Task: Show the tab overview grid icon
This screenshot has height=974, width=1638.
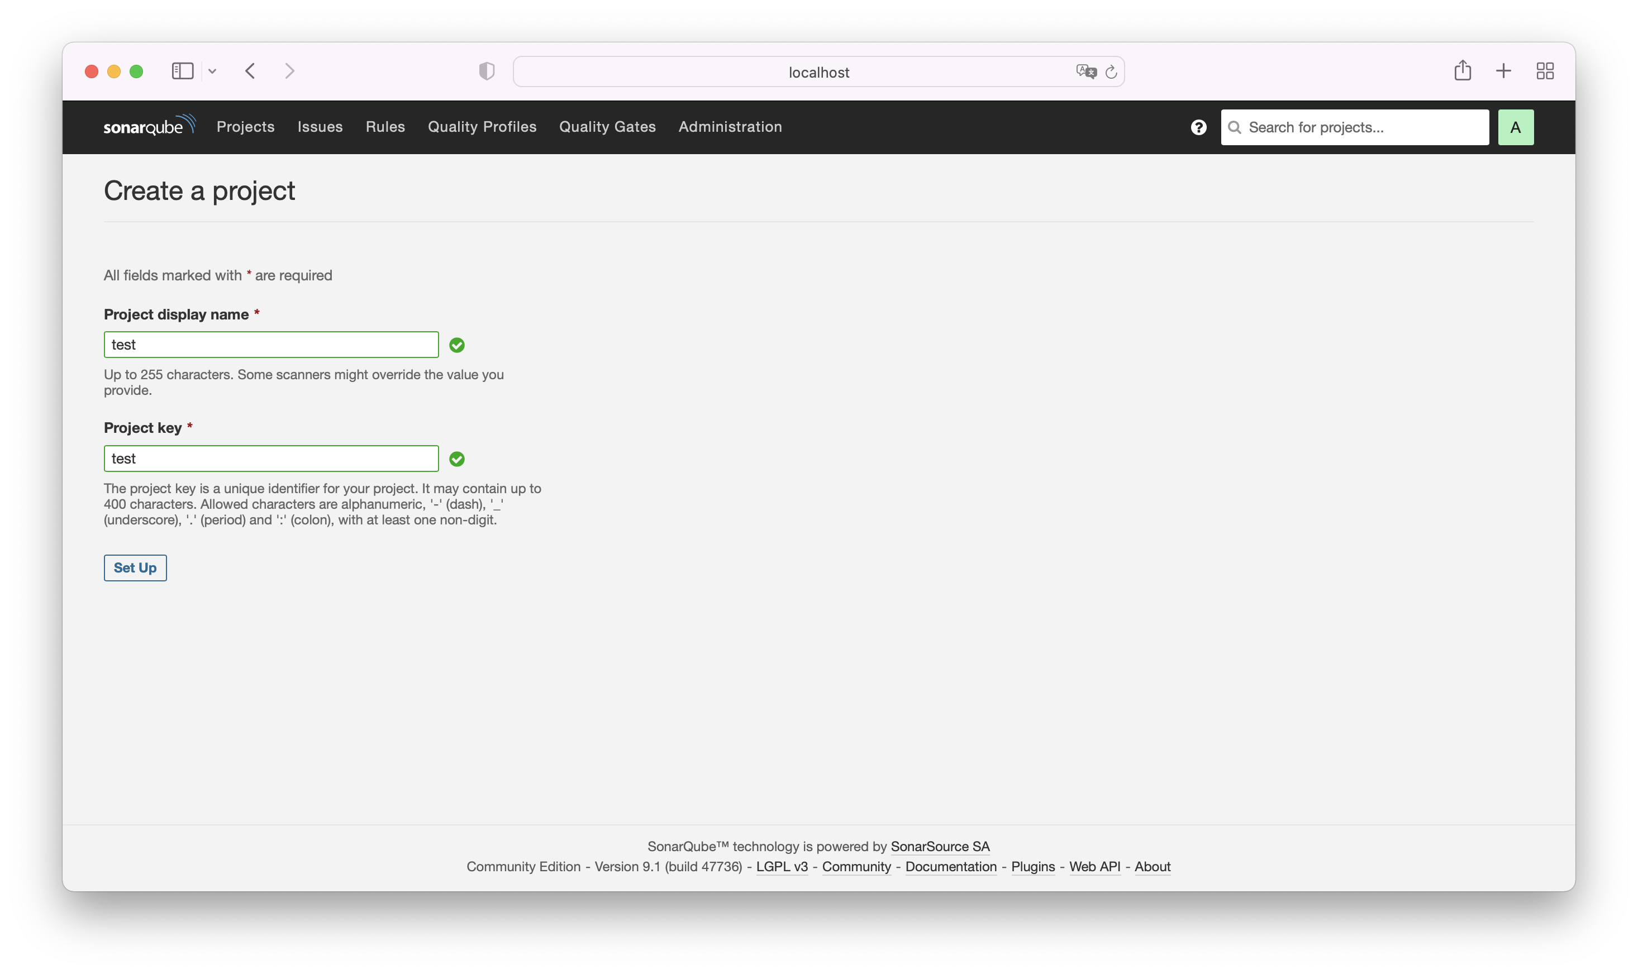Action: click(1545, 71)
